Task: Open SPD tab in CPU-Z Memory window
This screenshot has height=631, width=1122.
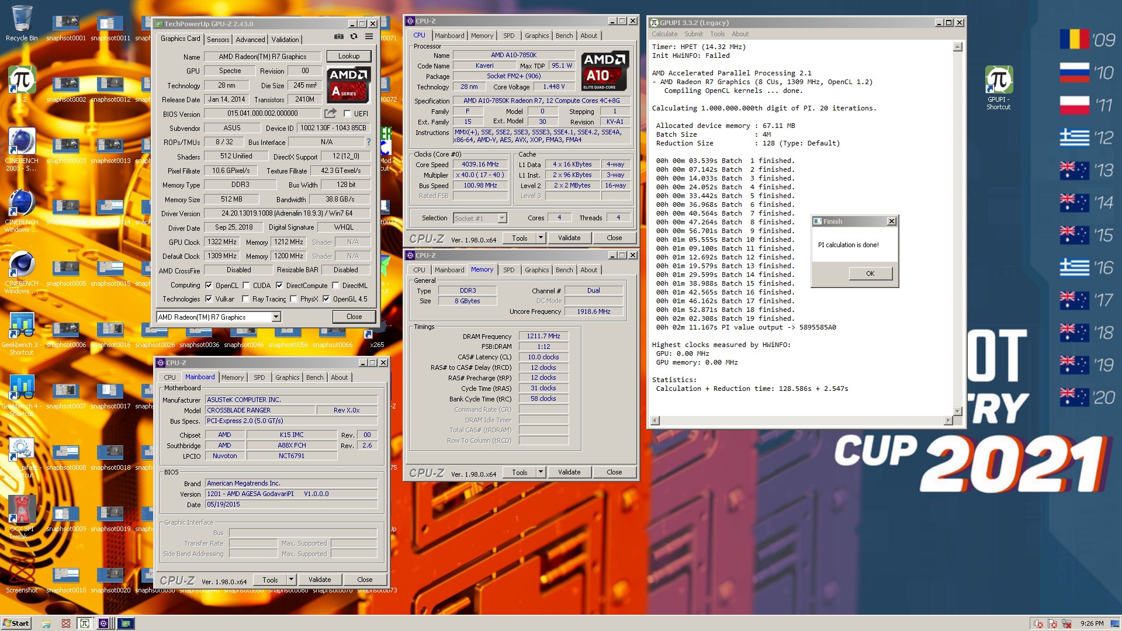Action: (509, 269)
